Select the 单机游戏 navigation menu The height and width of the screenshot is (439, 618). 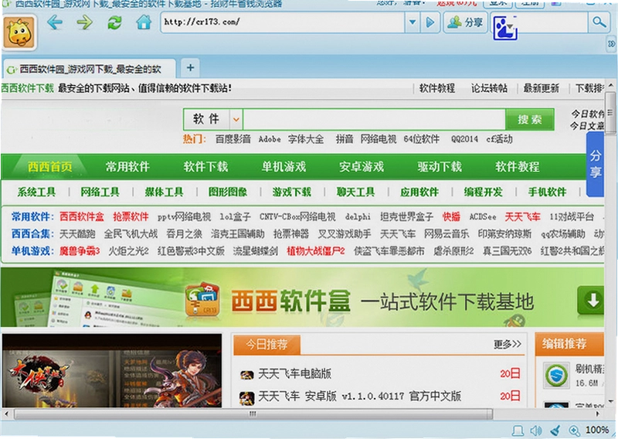(284, 167)
